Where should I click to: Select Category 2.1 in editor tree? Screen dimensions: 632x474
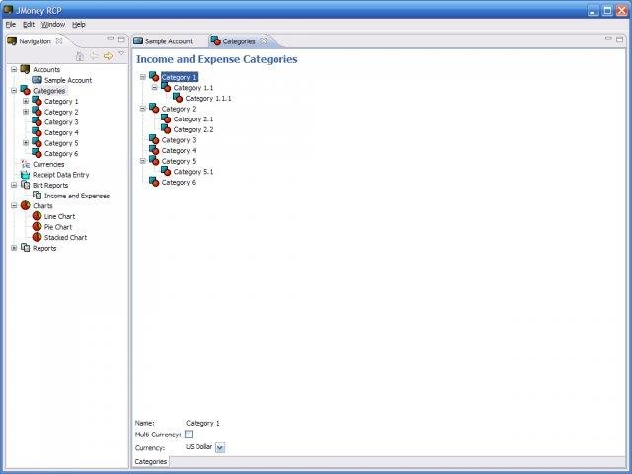click(x=194, y=118)
